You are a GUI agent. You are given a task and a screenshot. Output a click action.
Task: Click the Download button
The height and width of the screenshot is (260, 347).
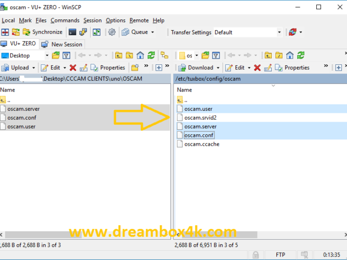[196, 67]
